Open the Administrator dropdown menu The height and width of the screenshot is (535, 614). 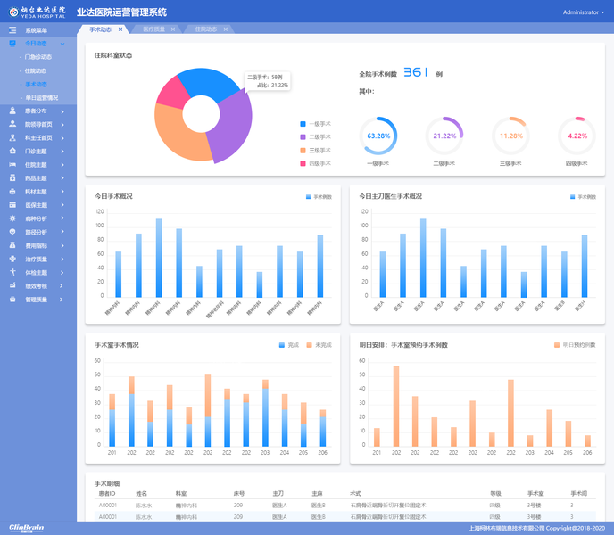pos(584,12)
